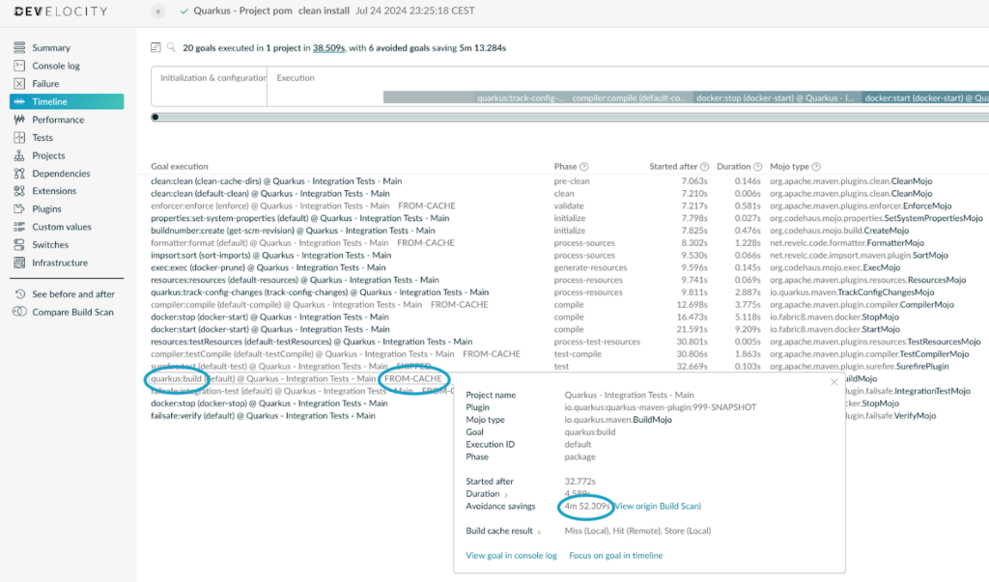Click the search magnifier above the timeline
The height and width of the screenshot is (582, 989).
tap(171, 47)
